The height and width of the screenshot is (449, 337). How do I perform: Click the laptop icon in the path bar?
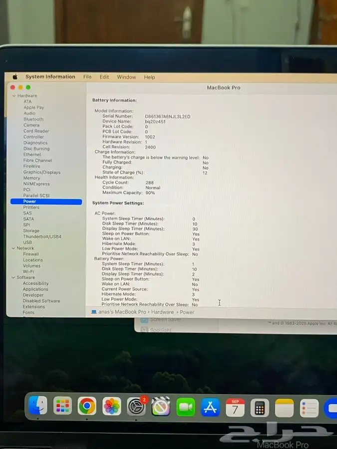click(94, 312)
